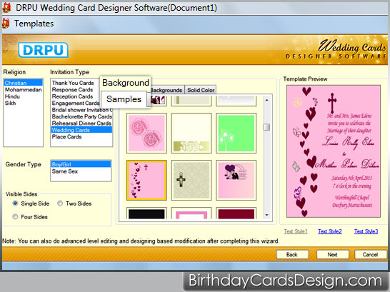Select the dark maroon background swatch

pyautogui.click(x=236, y=213)
